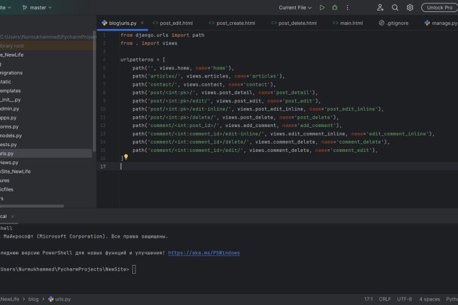The image size is (458, 305).
Task: Click the project tree horizontal scrollbar
Action: [32, 206]
